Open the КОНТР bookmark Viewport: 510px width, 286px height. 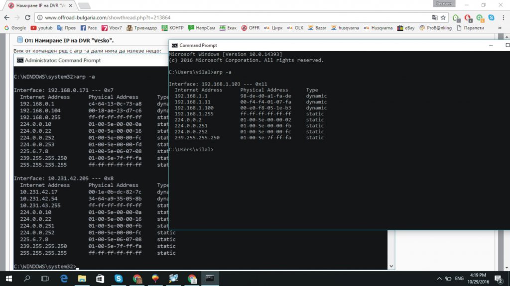point(172,28)
